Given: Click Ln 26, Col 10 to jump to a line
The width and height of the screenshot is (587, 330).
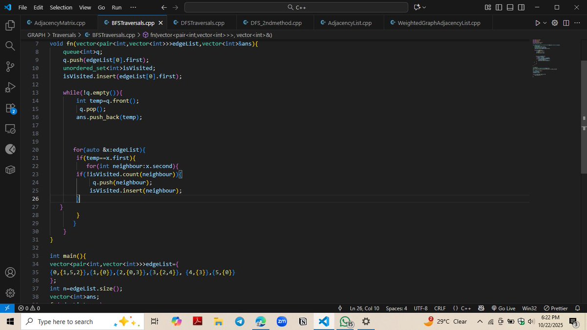Looking at the screenshot, I should [x=364, y=308].
